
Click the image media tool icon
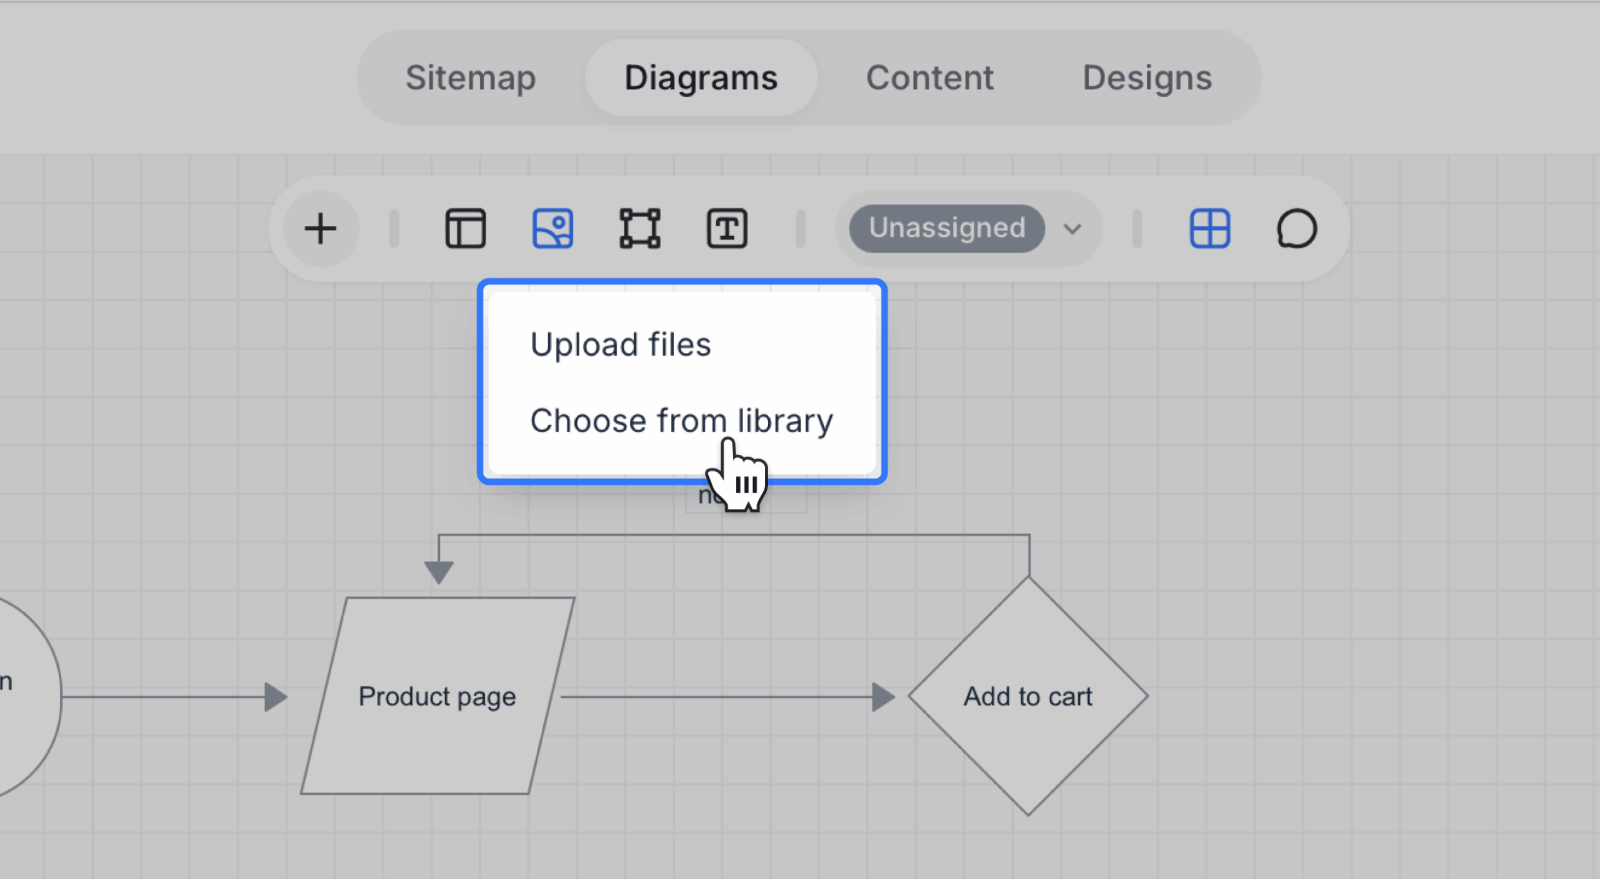pyautogui.click(x=552, y=229)
